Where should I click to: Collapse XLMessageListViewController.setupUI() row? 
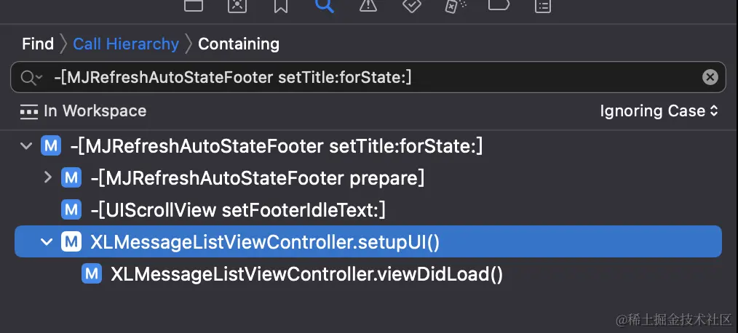point(48,241)
